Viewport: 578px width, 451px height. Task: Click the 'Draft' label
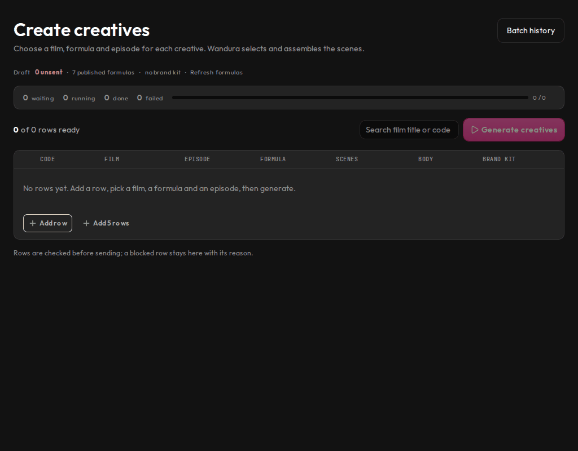pos(22,73)
